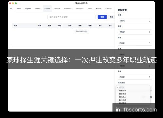Screen dimensions: 163x118
Task: Open the 国籍 dropdown in advanced search
Action: (x=135, y=32)
